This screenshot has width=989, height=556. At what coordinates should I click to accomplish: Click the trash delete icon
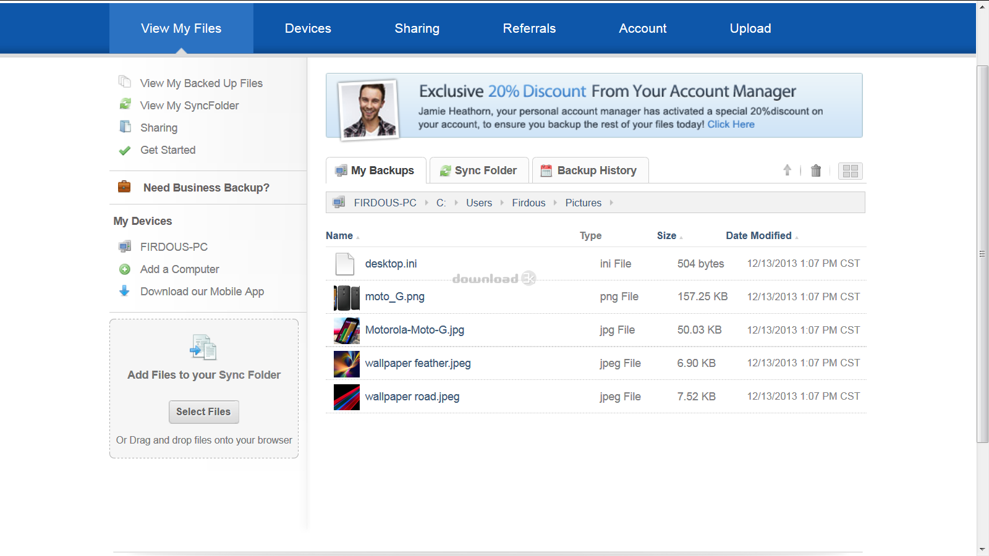[816, 171]
